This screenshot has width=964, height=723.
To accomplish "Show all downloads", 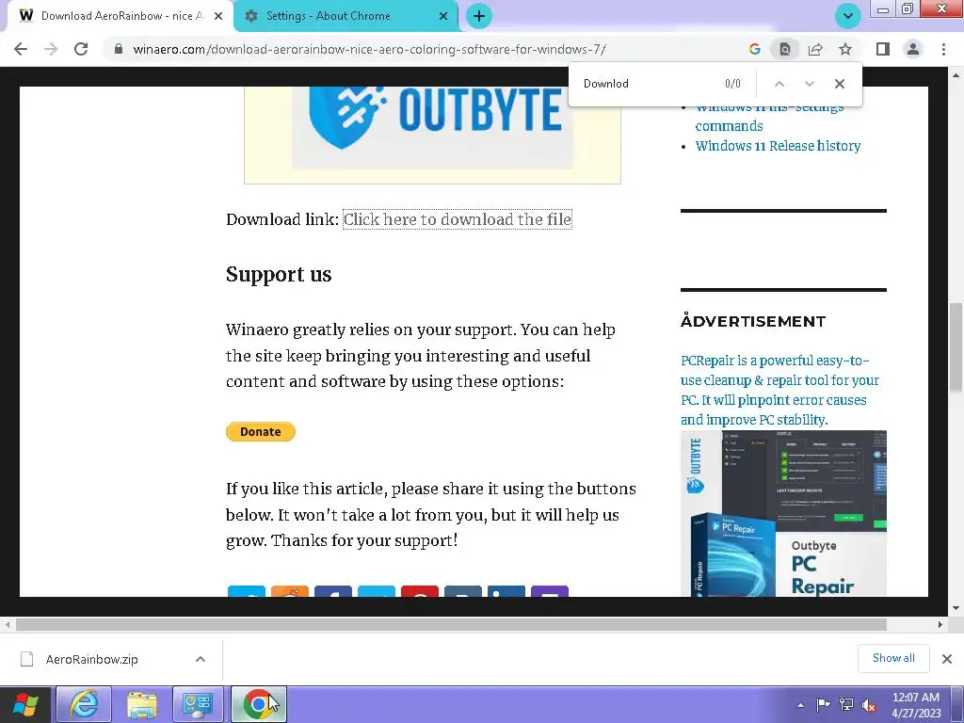I will pyautogui.click(x=893, y=658).
